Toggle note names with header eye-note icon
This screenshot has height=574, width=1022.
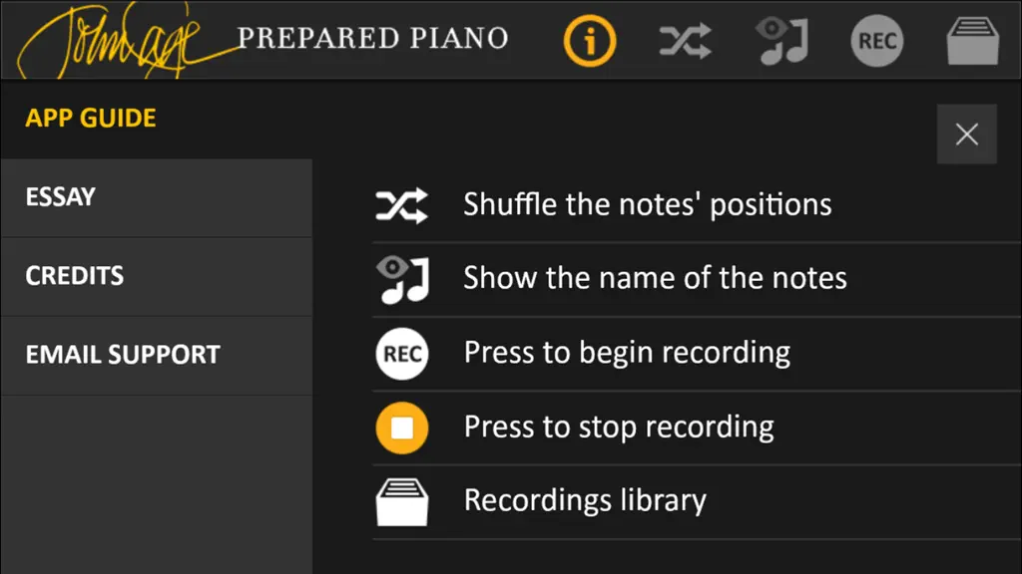[x=781, y=41]
